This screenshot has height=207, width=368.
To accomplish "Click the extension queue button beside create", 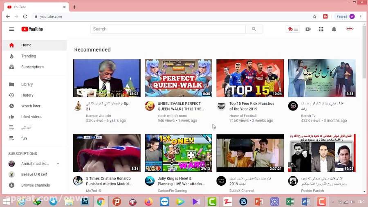I will (x=293, y=29).
